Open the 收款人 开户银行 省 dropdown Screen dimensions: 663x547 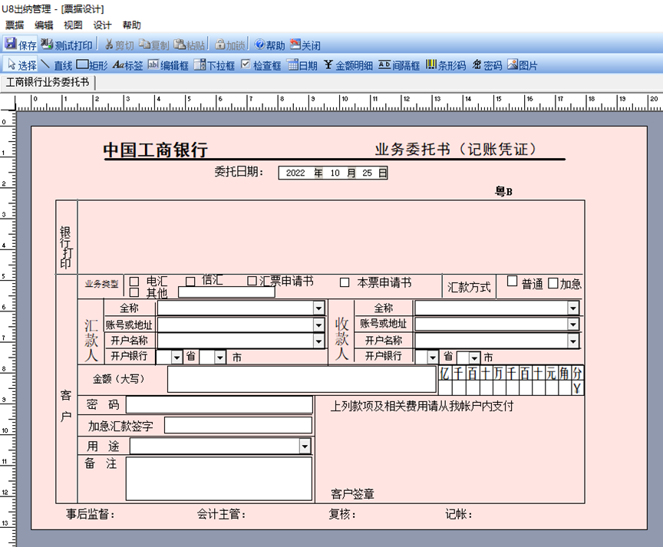pyautogui.click(x=432, y=358)
